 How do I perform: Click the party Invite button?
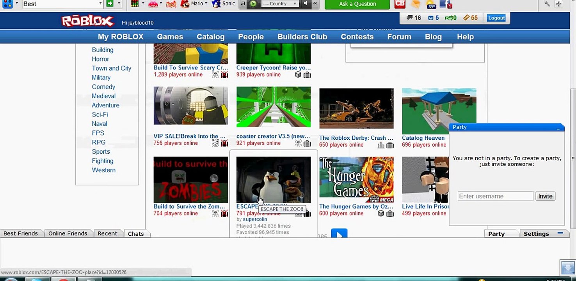(545, 196)
